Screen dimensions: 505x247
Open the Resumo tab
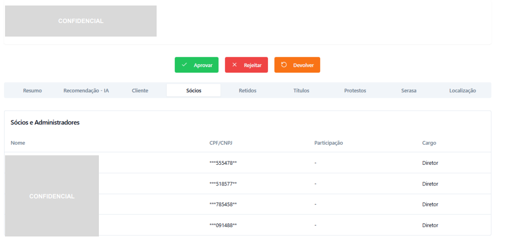point(32,91)
